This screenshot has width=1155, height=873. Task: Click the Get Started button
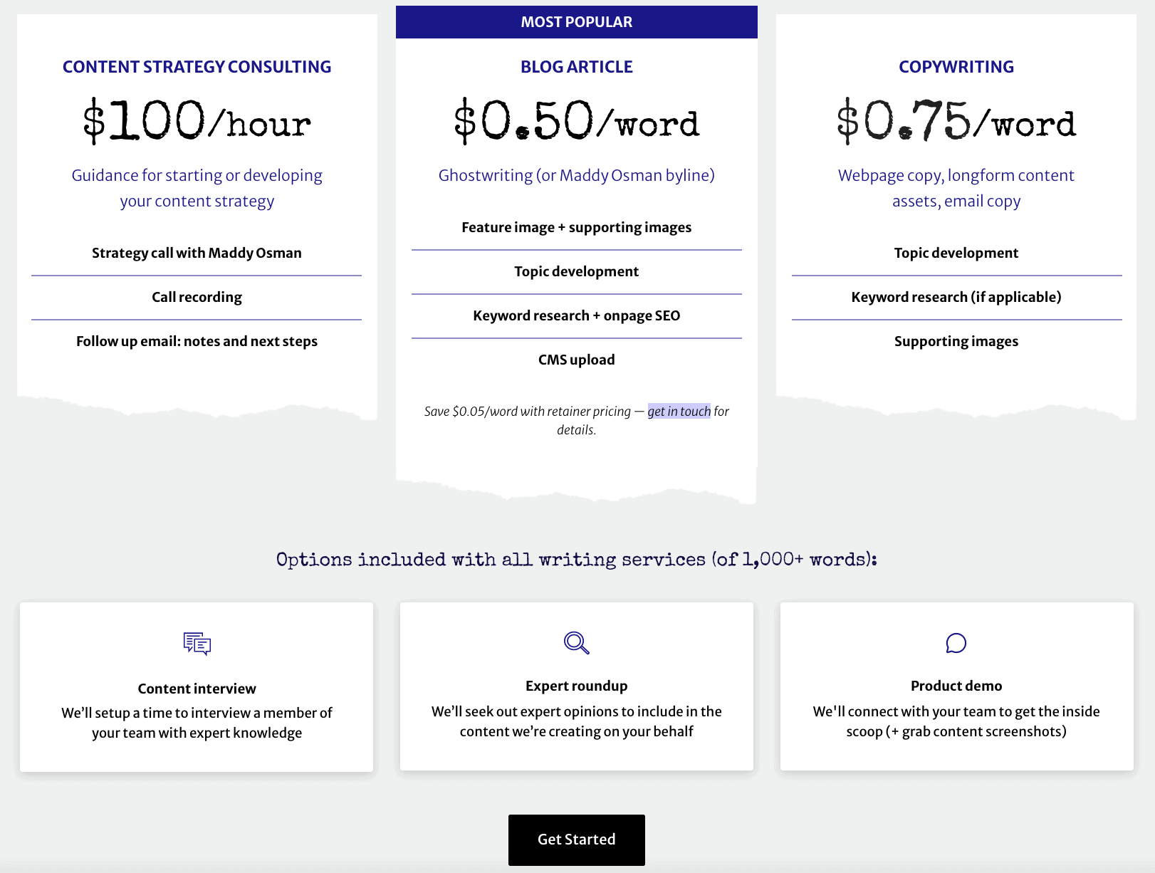pos(576,840)
